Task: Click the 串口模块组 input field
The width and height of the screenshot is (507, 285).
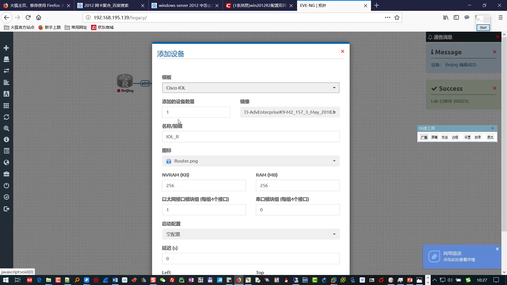Action: [298, 210]
